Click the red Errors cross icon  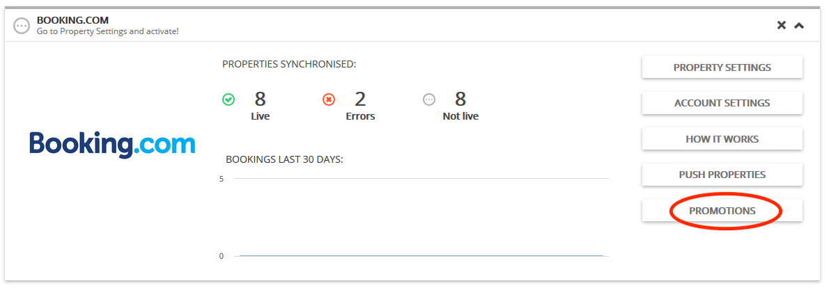[x=329, y=99]
